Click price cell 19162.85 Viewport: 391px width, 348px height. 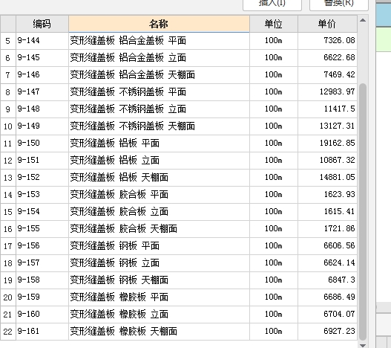tap(327, 144)
